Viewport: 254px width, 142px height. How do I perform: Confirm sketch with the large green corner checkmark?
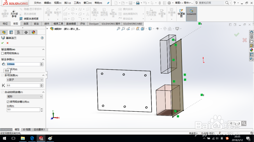(x=237, y=34)
